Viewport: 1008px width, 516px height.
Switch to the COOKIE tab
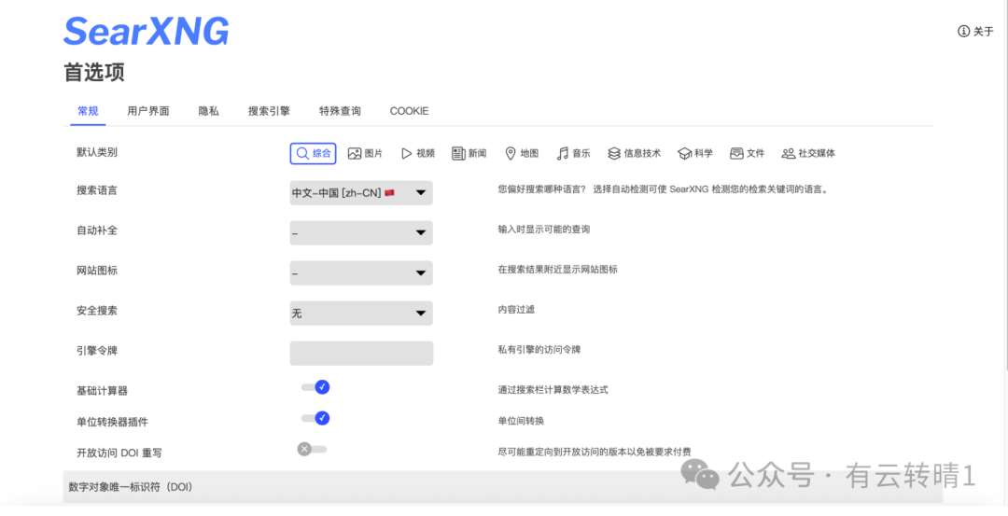tap(410, 111)
